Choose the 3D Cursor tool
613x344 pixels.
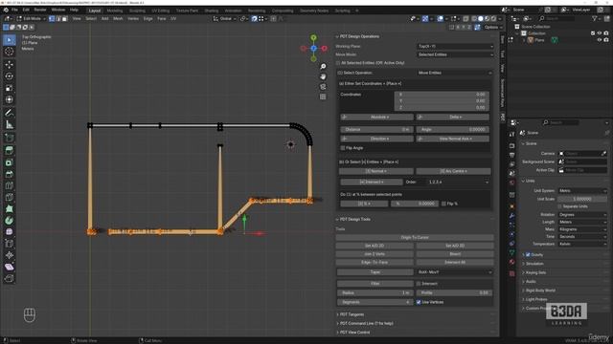pyautogui.click(x=9, y=52)
